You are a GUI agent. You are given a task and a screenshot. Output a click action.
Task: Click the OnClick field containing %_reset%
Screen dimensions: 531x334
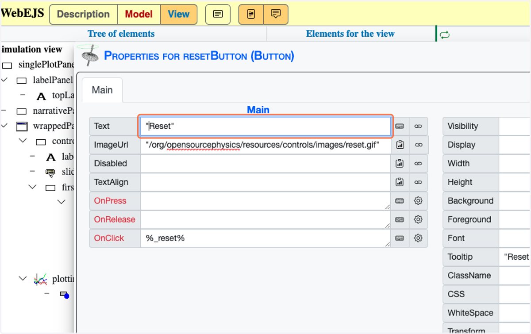coord(265,238)
